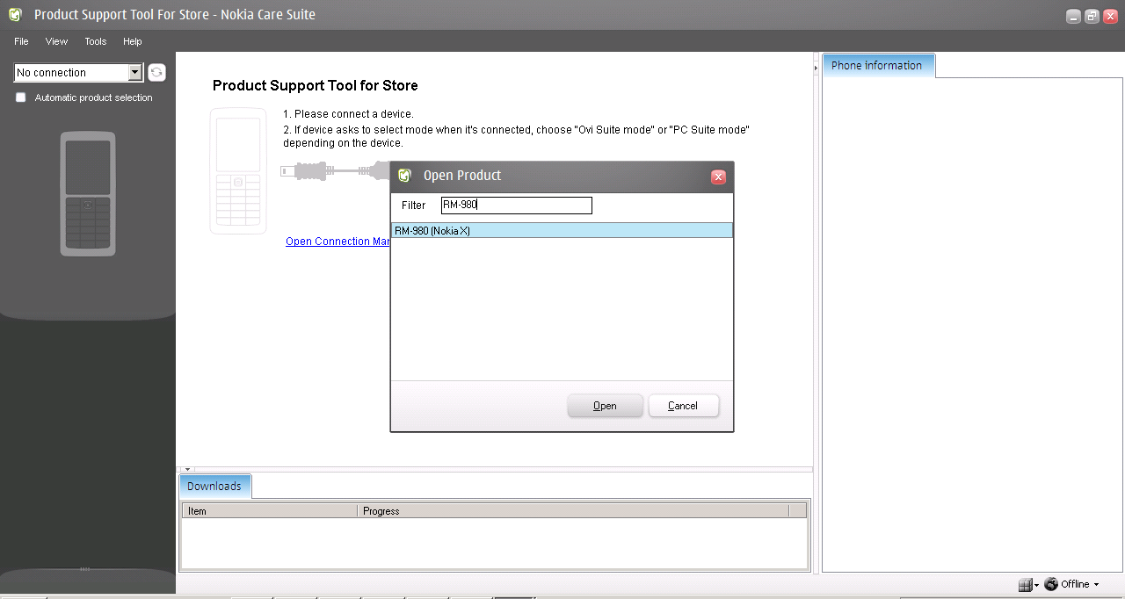Click the Open Product dialog logo icon

pyautogui.click(x=404, y=176)
